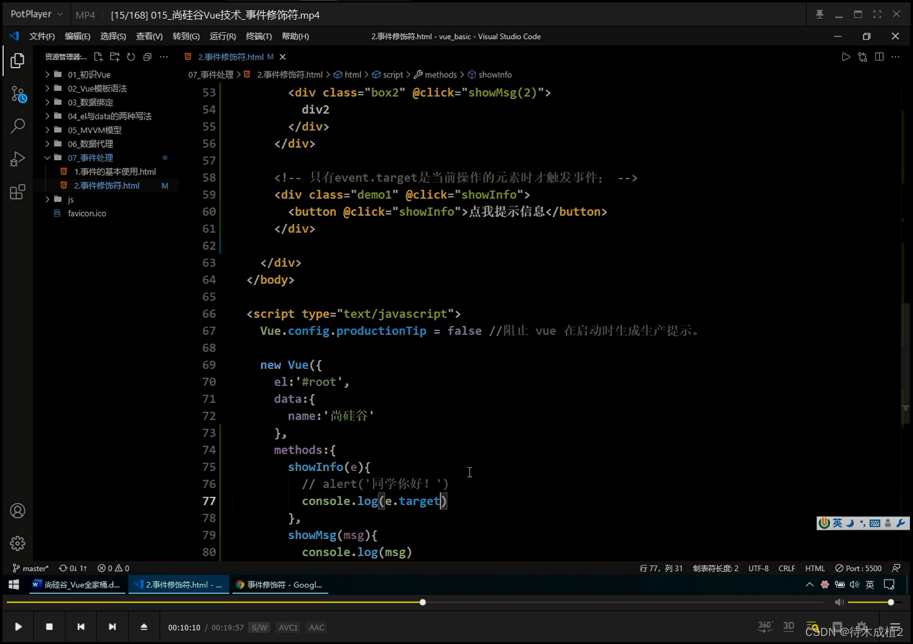Open the Source Control view icon
Screen dimensions: 913x644
click(18, 94)
